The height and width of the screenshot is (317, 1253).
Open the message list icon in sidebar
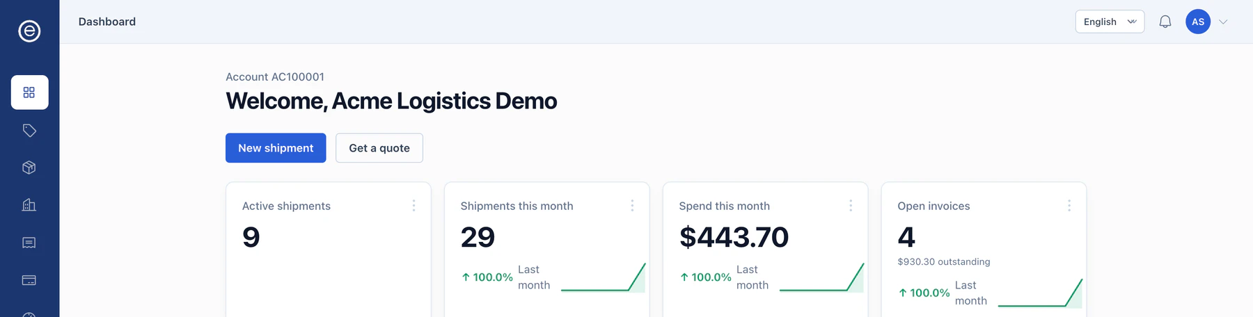click(29, 243)
